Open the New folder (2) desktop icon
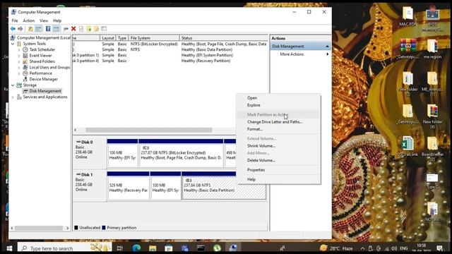452x254 pixels. 408,83
